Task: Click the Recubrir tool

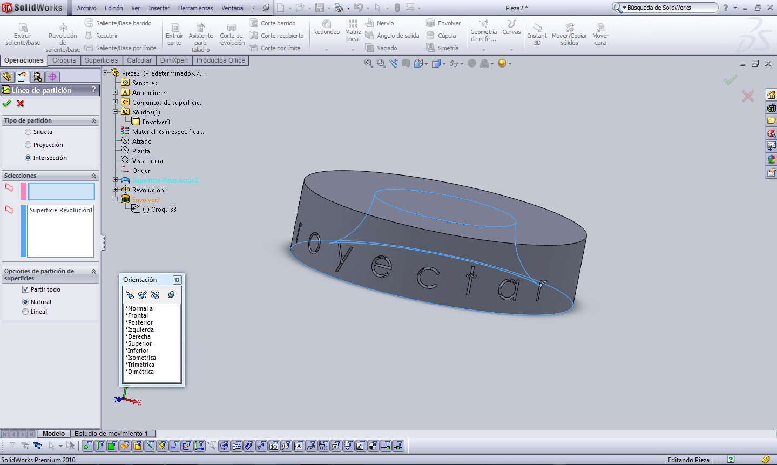Action: [102, 36]
